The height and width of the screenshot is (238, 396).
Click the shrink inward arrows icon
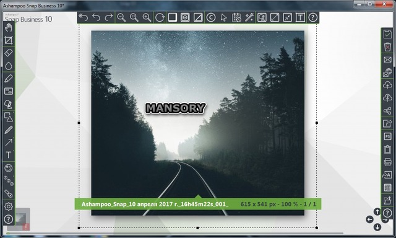click(287, 17)
